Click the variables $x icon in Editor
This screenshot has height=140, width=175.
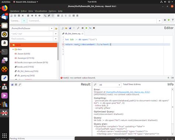pos(90,28)
